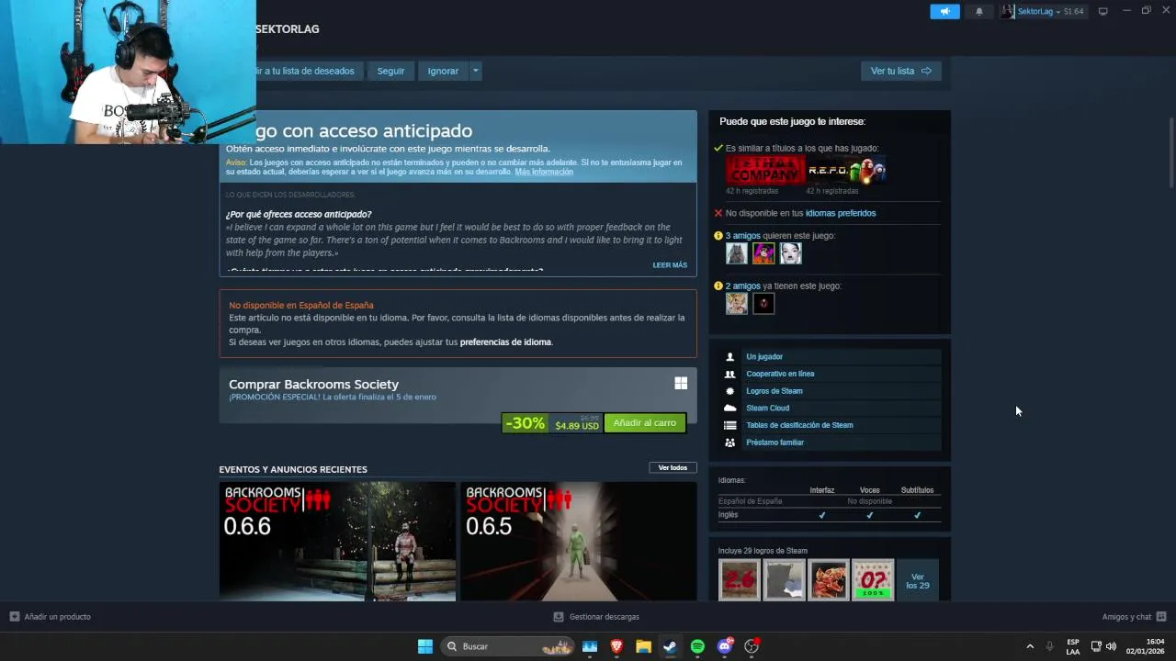
Task: Open the Steam Cloud link
Action: click(x=768, y=409)
